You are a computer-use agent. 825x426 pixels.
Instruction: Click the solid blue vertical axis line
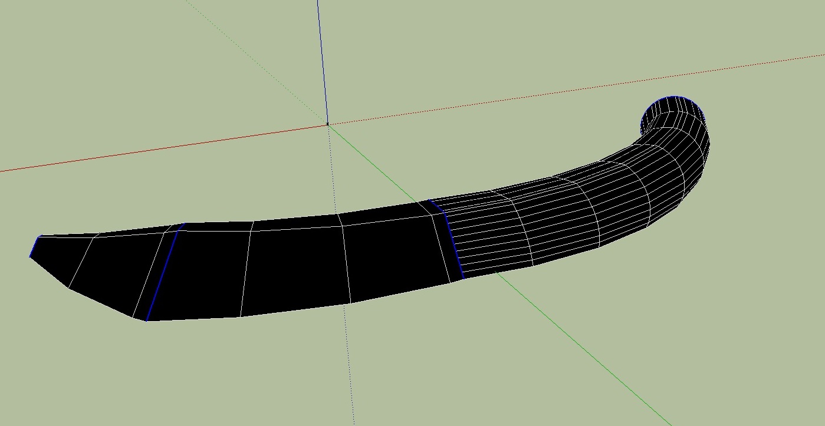[x=322, y=62]
